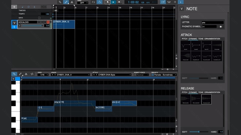Viewport: 241px width, 135px height.
Task: Choose the DoubleAccent3 attack preset
Action: coord(217,56)
